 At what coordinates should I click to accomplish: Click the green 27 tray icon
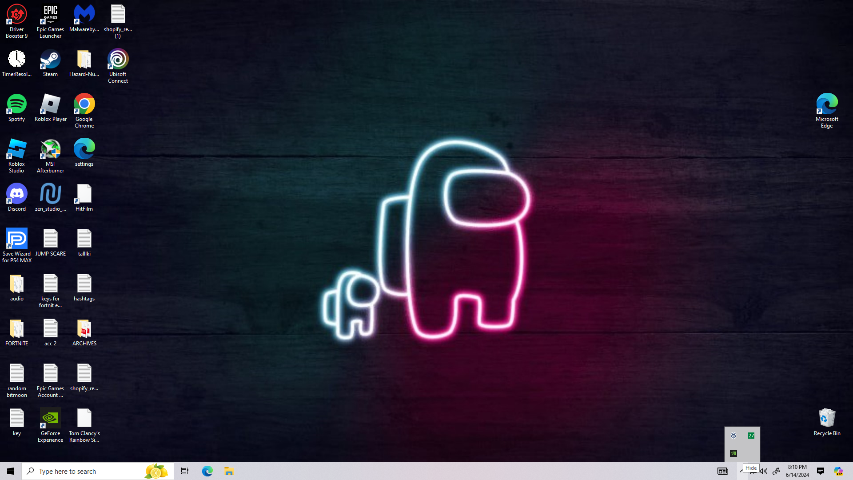(751, 436)
